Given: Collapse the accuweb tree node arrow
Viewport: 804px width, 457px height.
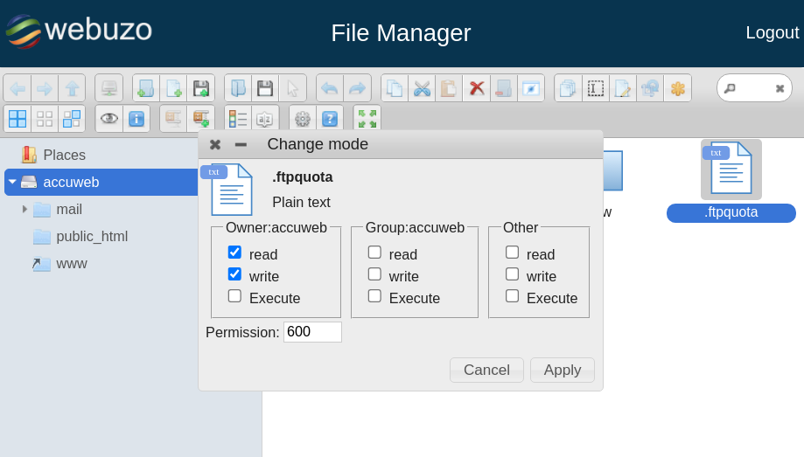Looking at the screenshot, I should (12, 182).
